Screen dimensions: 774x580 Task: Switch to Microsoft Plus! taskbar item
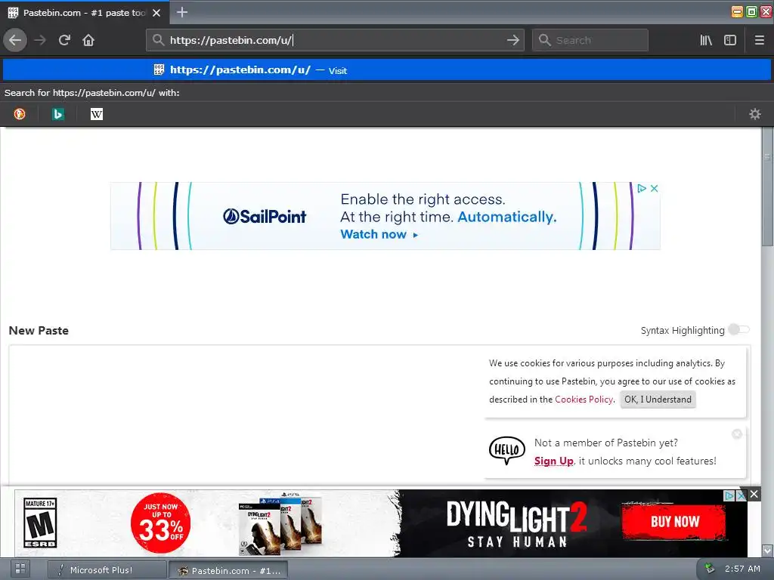[x=107, y=569]
